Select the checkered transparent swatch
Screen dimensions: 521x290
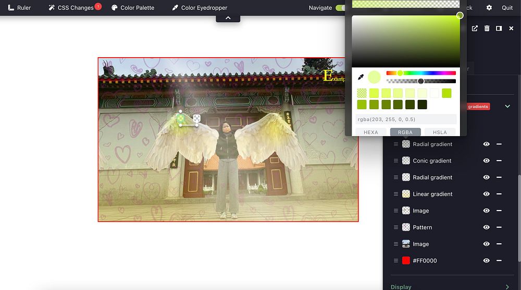click(x=362, y=93)
